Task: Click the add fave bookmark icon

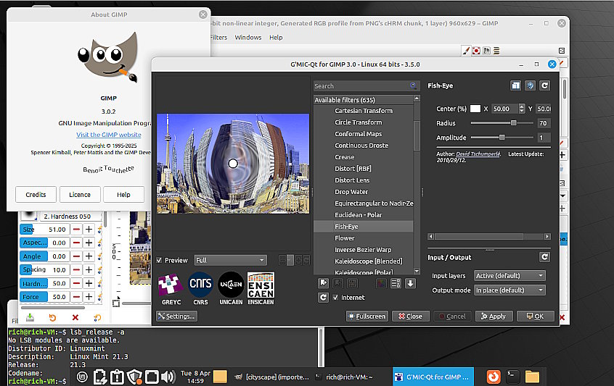Action: pyautogui.click(x=324, y=283)
